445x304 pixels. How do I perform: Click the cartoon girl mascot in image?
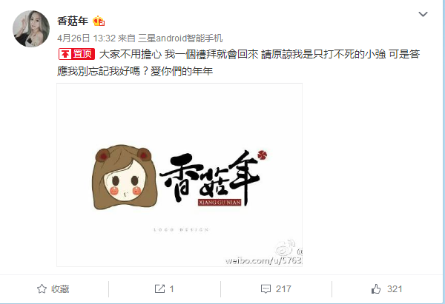point(125,178)
